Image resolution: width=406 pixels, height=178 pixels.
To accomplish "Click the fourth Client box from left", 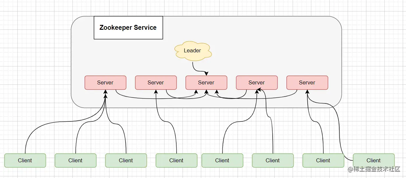I will (177, 161).
